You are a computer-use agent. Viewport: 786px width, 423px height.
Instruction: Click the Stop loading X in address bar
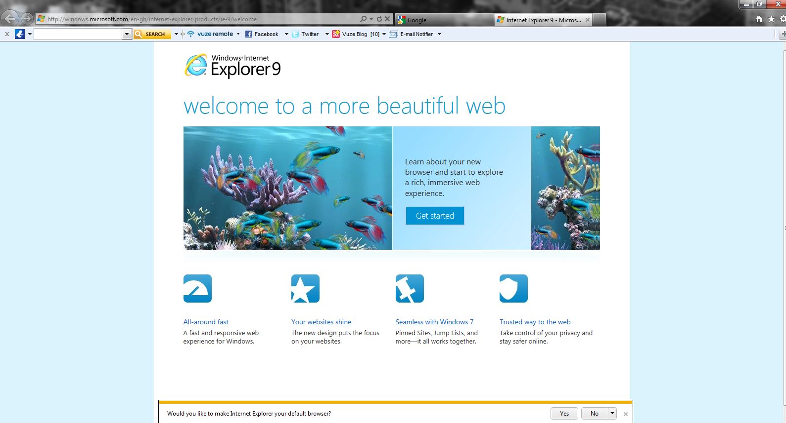387,19
